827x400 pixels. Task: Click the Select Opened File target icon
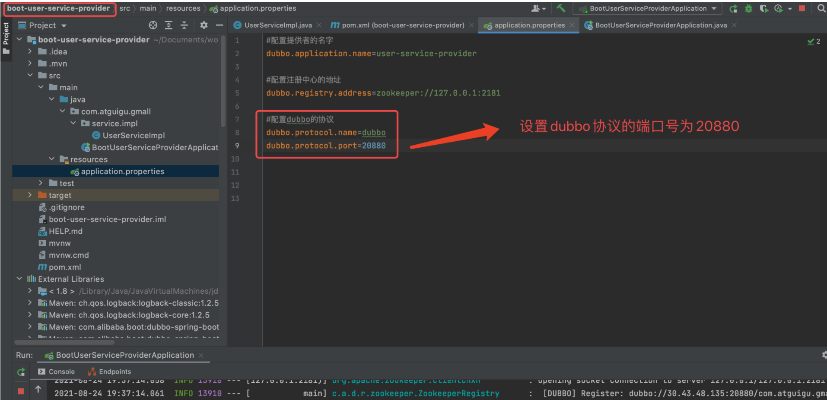(x=153, y=25)
